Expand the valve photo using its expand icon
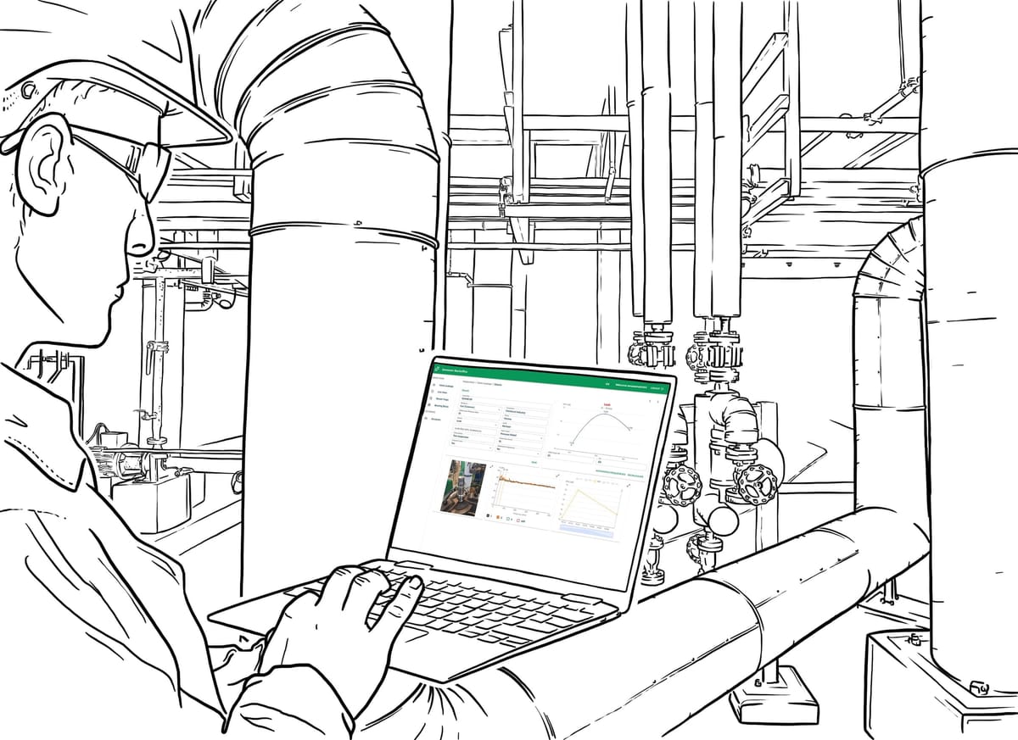This screenshot has height=740, width=1018. click(x=492, y=465)
